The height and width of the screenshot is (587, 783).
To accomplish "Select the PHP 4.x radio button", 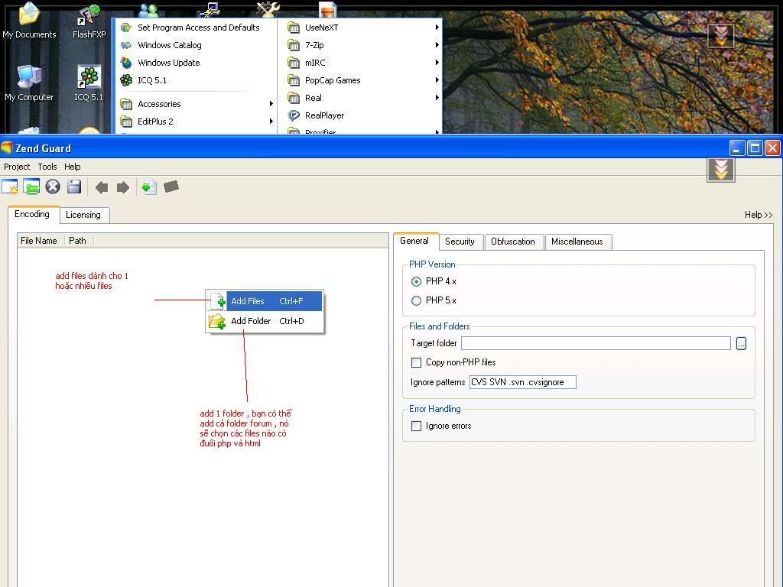I will [x=416, y=281].
